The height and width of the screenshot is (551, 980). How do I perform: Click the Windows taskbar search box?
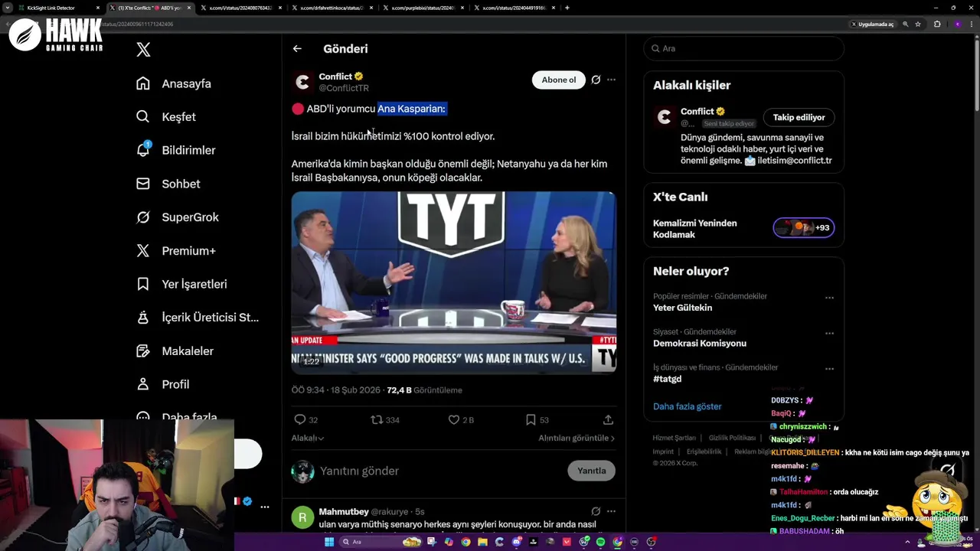click(381, 542)
